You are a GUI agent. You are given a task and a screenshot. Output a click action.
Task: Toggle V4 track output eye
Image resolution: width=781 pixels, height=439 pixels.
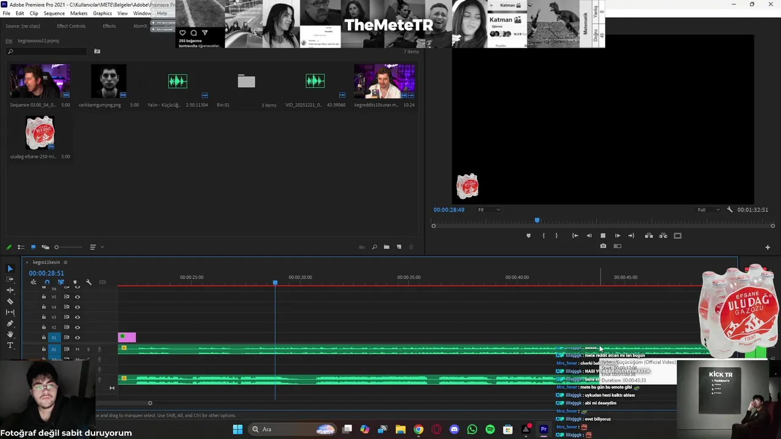77,307
